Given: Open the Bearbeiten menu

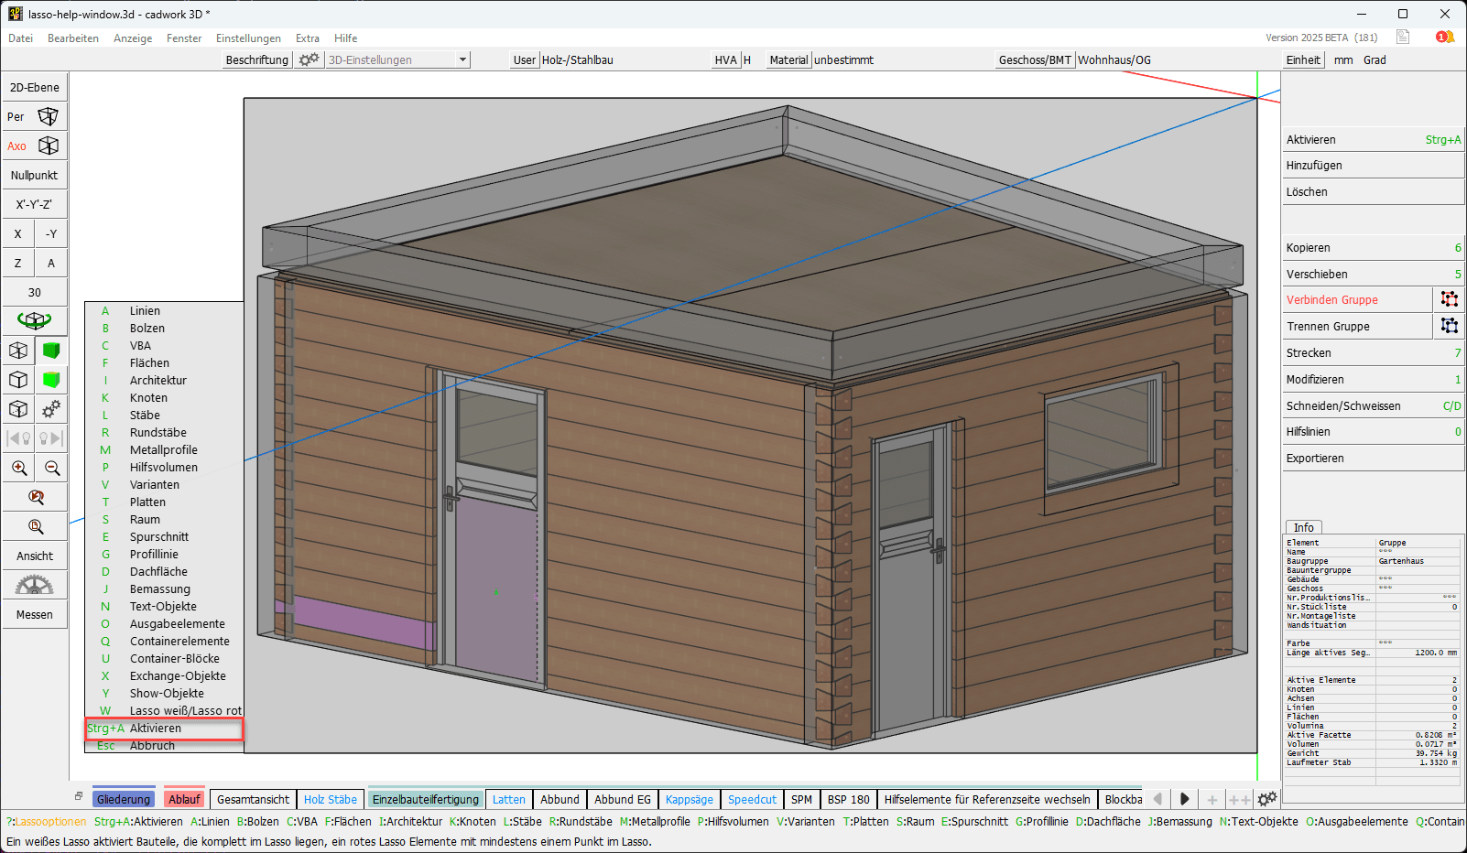Looking at the screenshot, I should pyautogui.click(x=73, y=38).
